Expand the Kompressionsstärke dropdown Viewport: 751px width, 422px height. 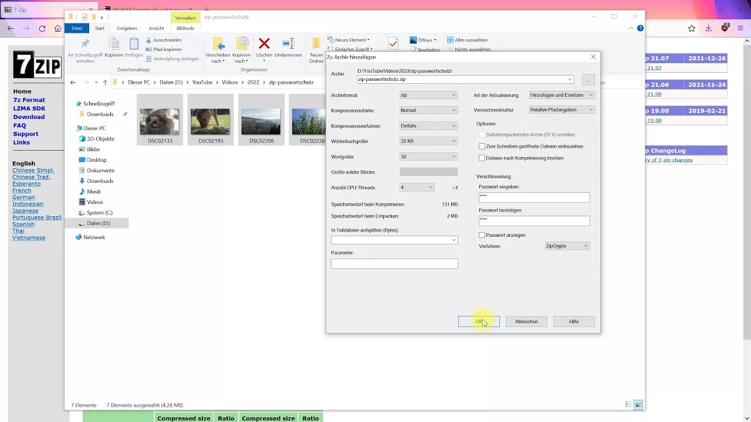[x=428, y=110]
